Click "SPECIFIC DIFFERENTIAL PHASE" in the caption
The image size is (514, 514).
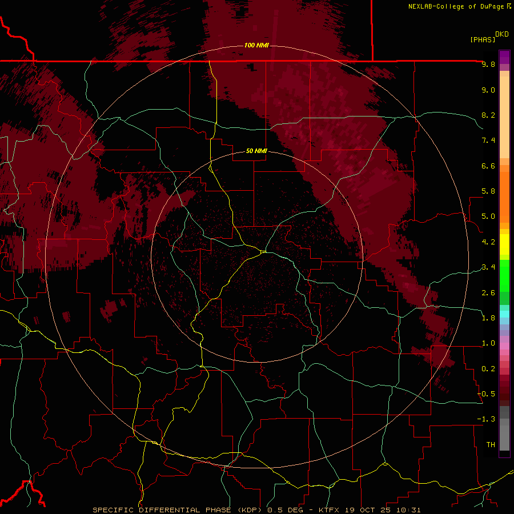(x=163, y=510)
